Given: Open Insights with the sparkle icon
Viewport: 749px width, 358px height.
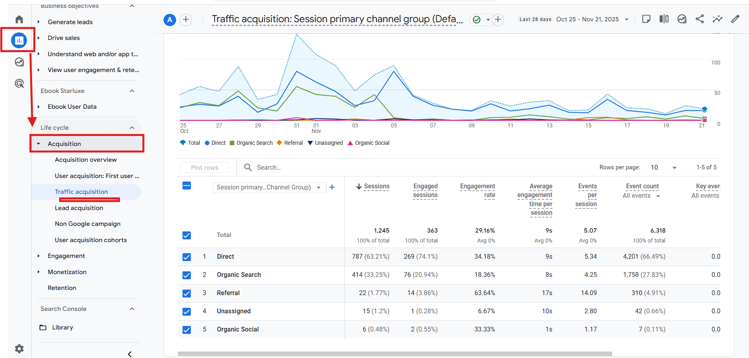Looking at the screenshot, I should tap(717, 19).
